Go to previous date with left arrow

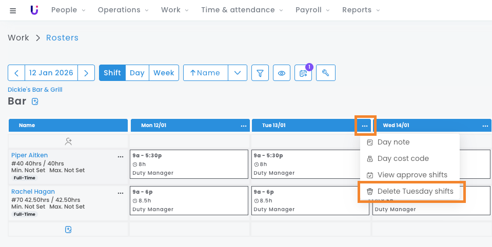[x=16, y=73]
